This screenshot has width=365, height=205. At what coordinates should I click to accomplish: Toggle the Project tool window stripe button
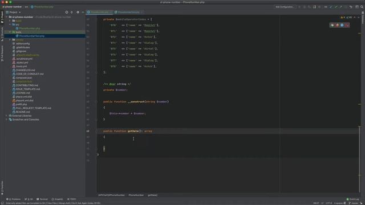2,17
